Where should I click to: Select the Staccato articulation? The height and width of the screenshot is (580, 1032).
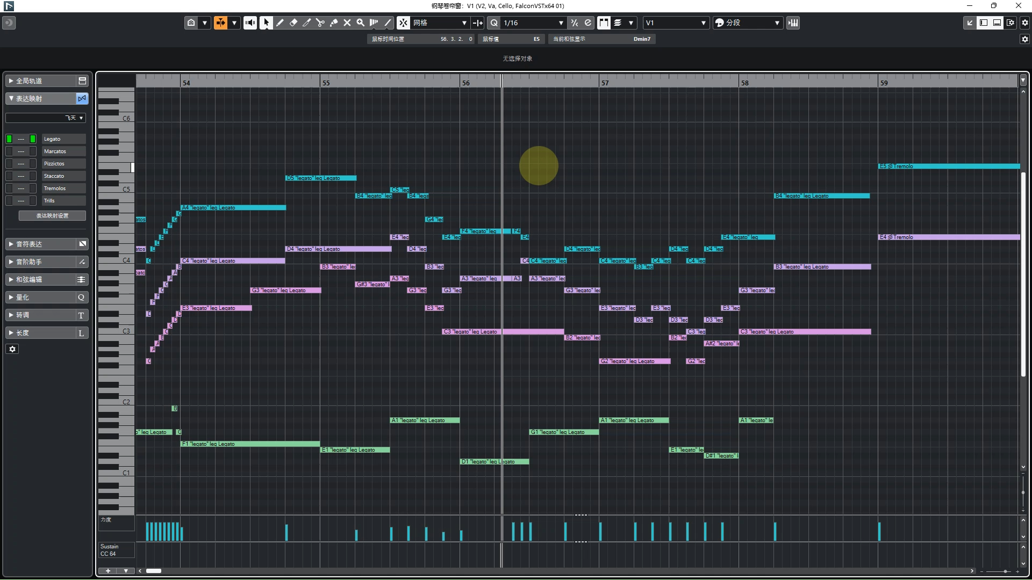(63, 176)
